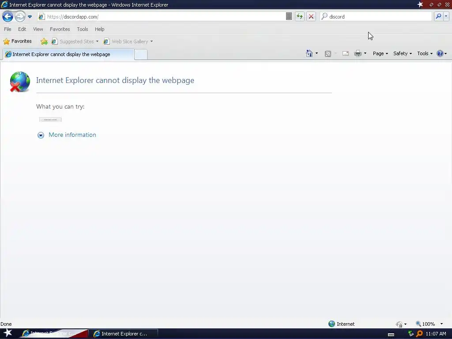Select the cannot display the webpage tab
Screen dimensions: 452x339
tap(68, 54)
